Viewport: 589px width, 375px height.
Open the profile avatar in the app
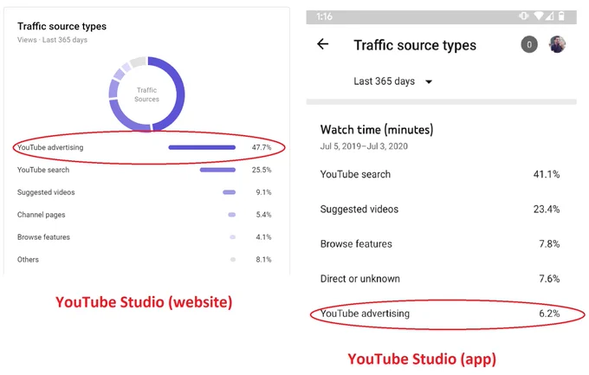click(x=557, y=44)
